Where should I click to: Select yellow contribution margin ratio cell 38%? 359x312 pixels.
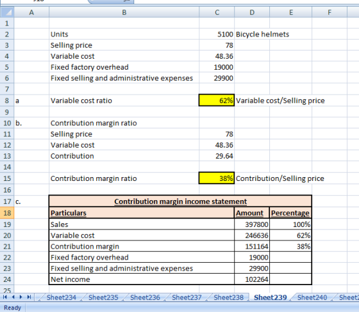pyautogui.click(x=217, y=178)
